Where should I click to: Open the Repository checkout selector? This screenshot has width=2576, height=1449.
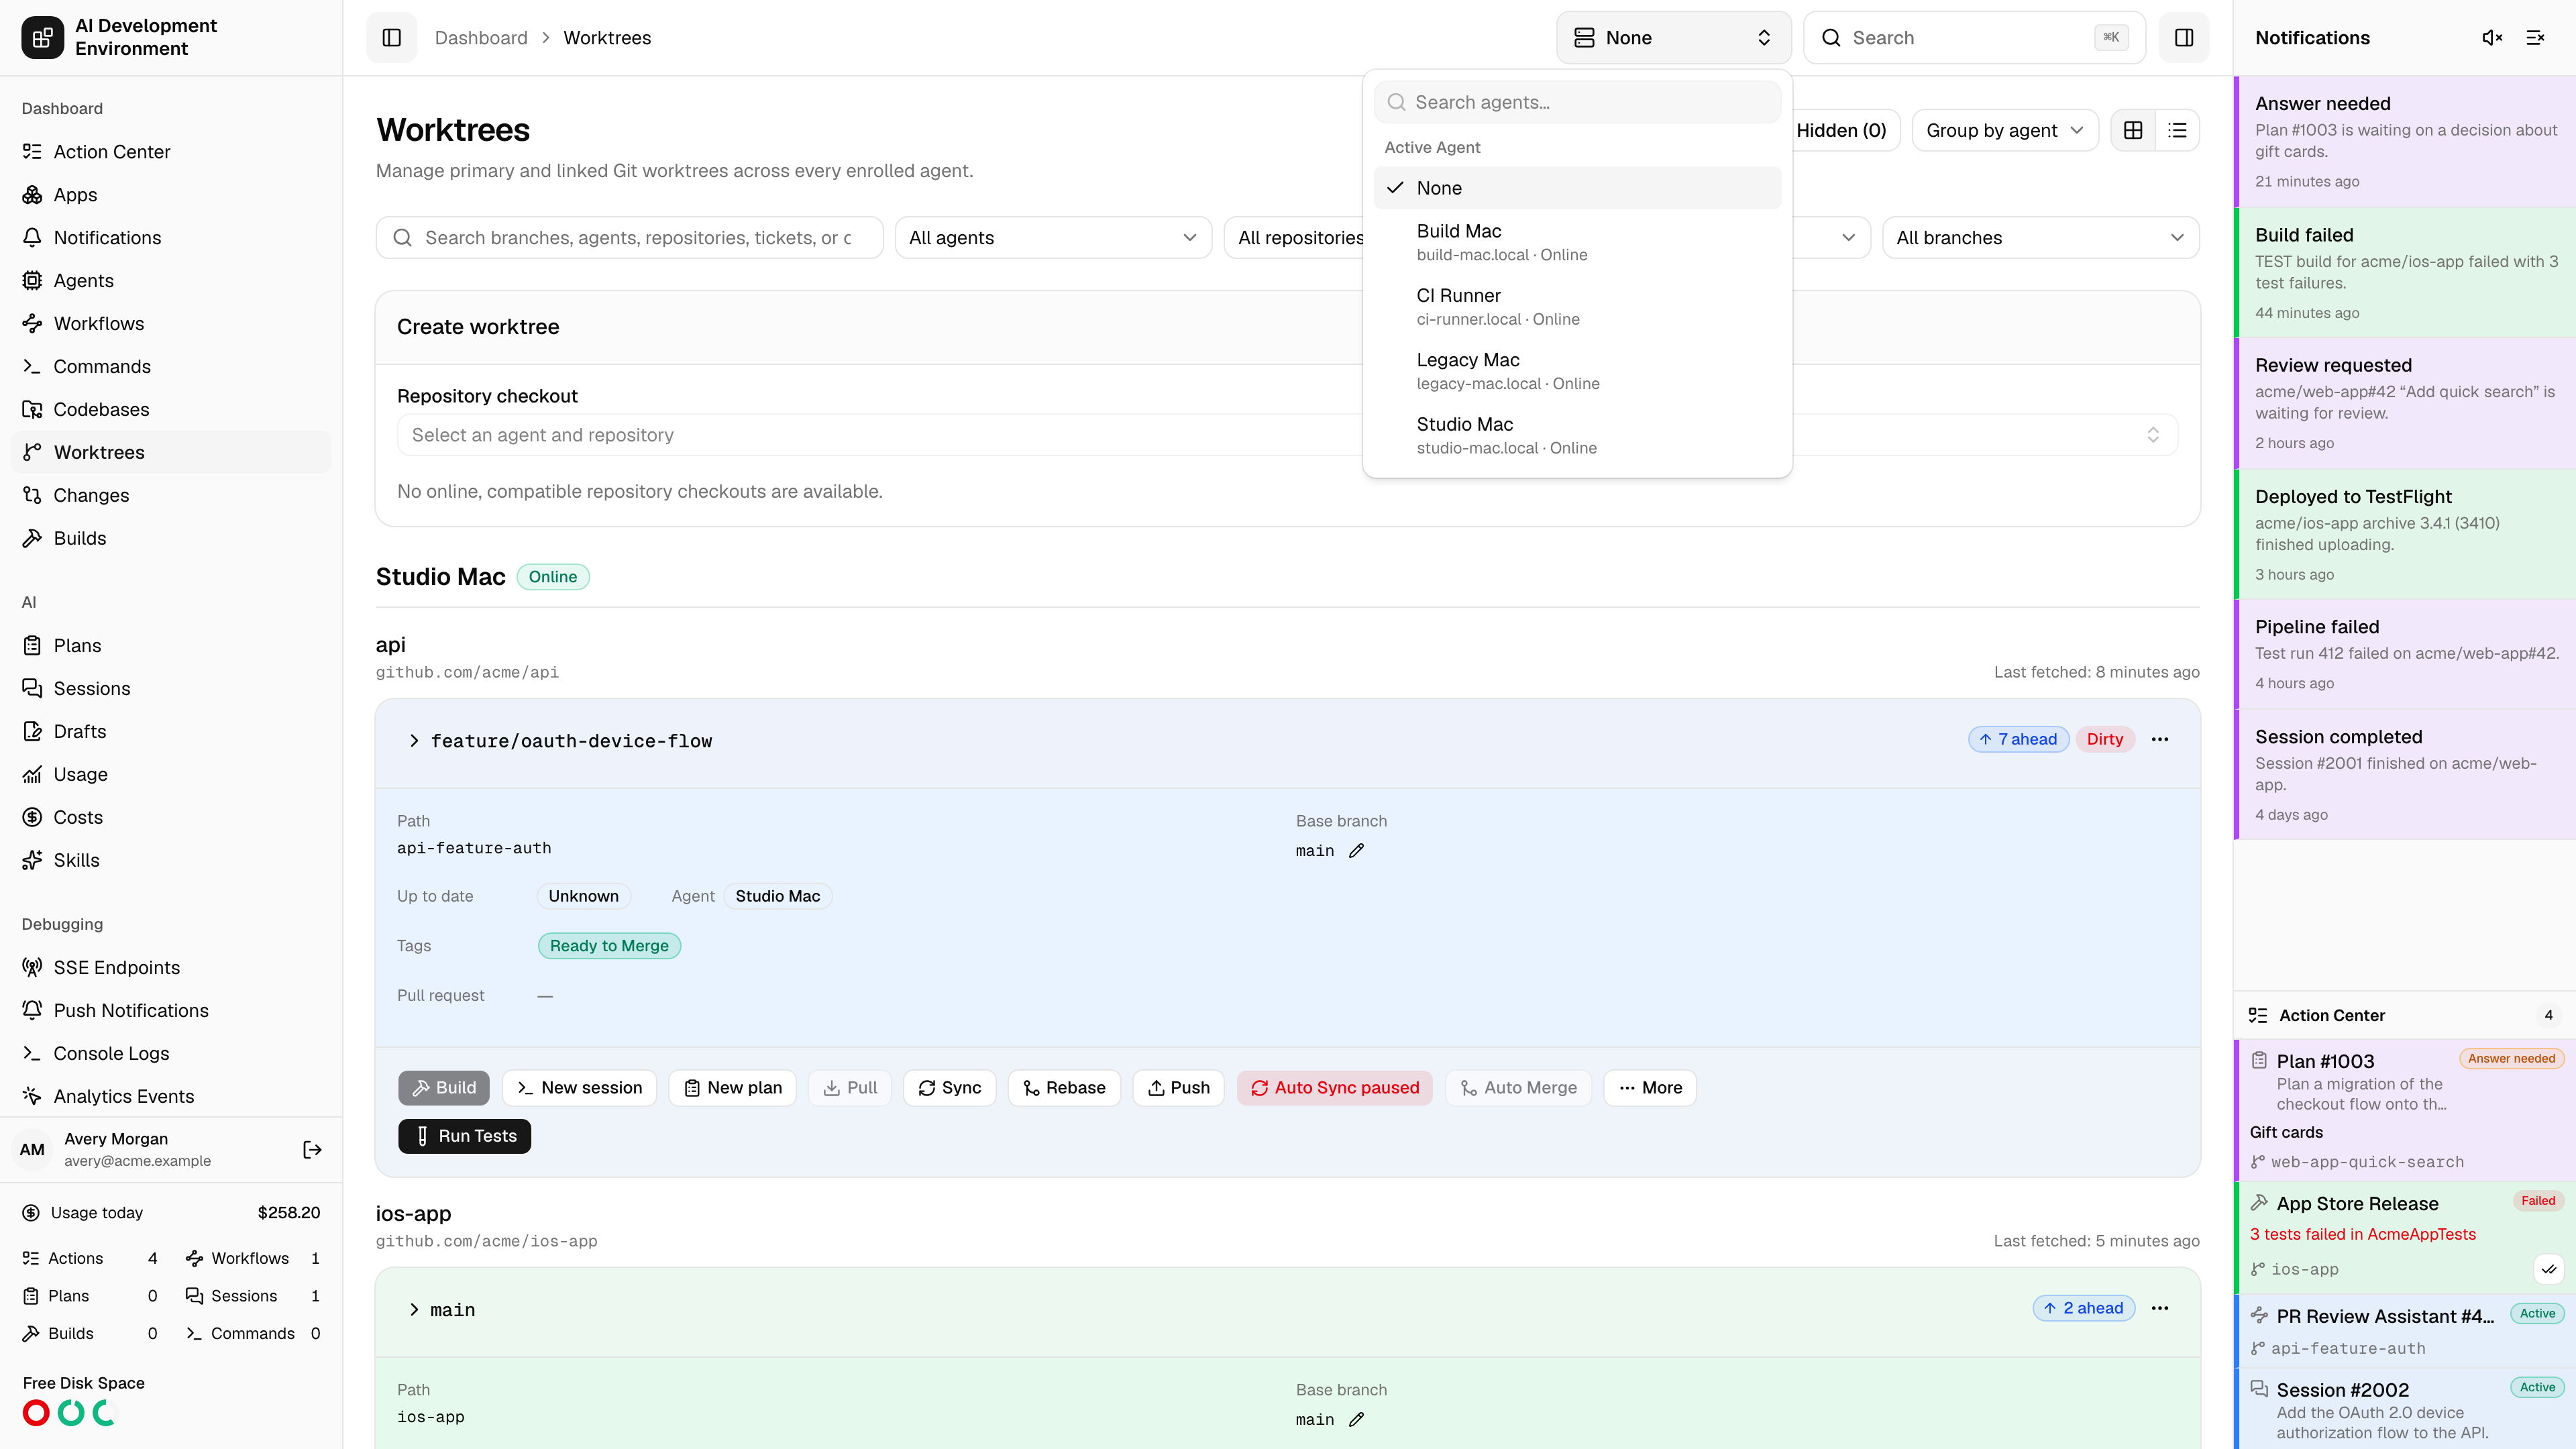(1287, 435)
